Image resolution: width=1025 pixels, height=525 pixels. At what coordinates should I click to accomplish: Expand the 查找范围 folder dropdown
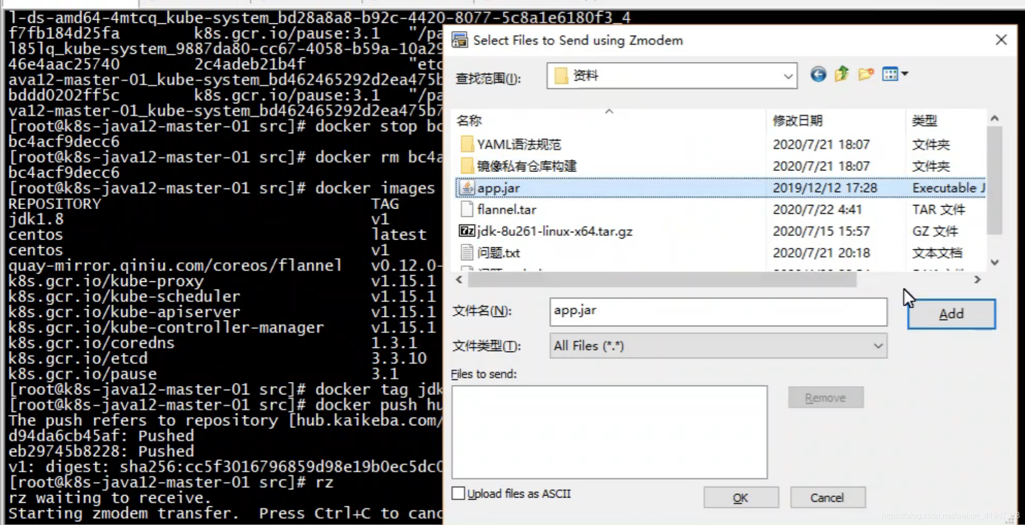(x=788, y=76)
